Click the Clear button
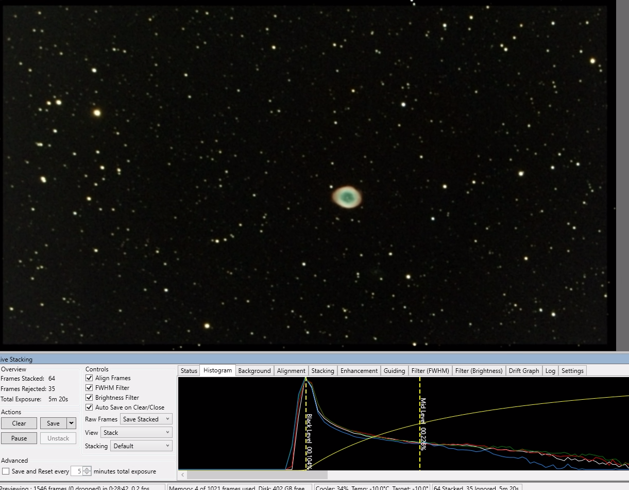The image size is (629, 490). 19,423
